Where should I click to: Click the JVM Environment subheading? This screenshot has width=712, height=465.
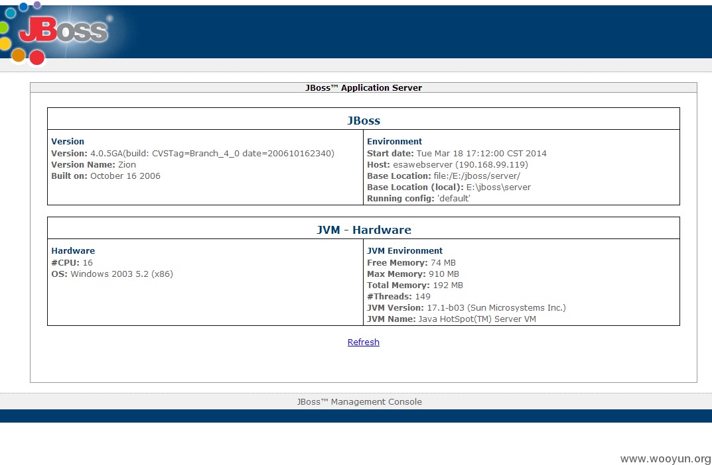click(x=405, y=250)
